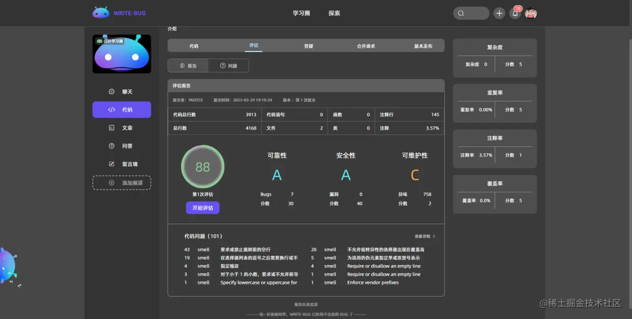Click the 报告 clipboard report icon
Image resolution: width=632 pixels, height=319 pixels.
tap(182, 65)
